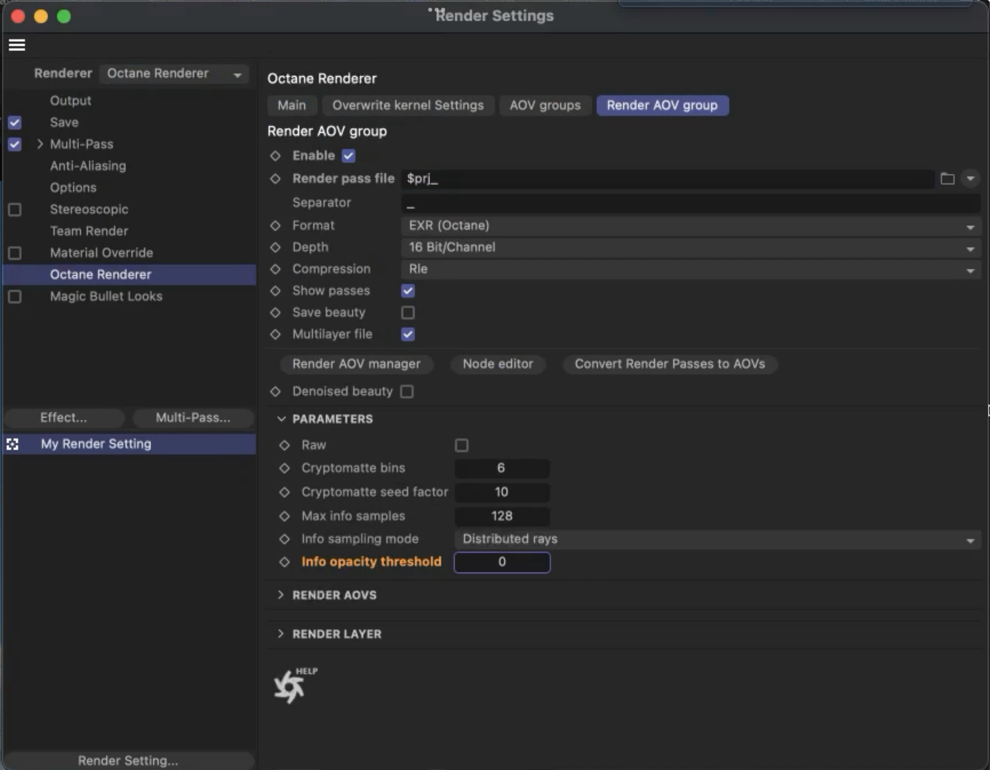The width and height of the screenshot is (990, 770).
Task: Click the Max info samples value field
Action: (501, 516)
